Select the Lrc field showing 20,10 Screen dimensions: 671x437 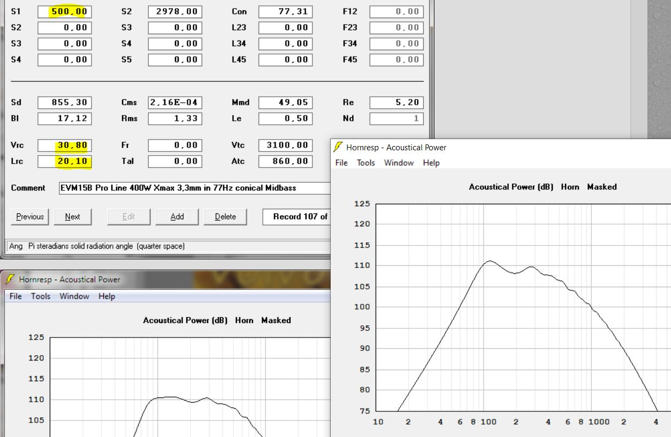65,162
